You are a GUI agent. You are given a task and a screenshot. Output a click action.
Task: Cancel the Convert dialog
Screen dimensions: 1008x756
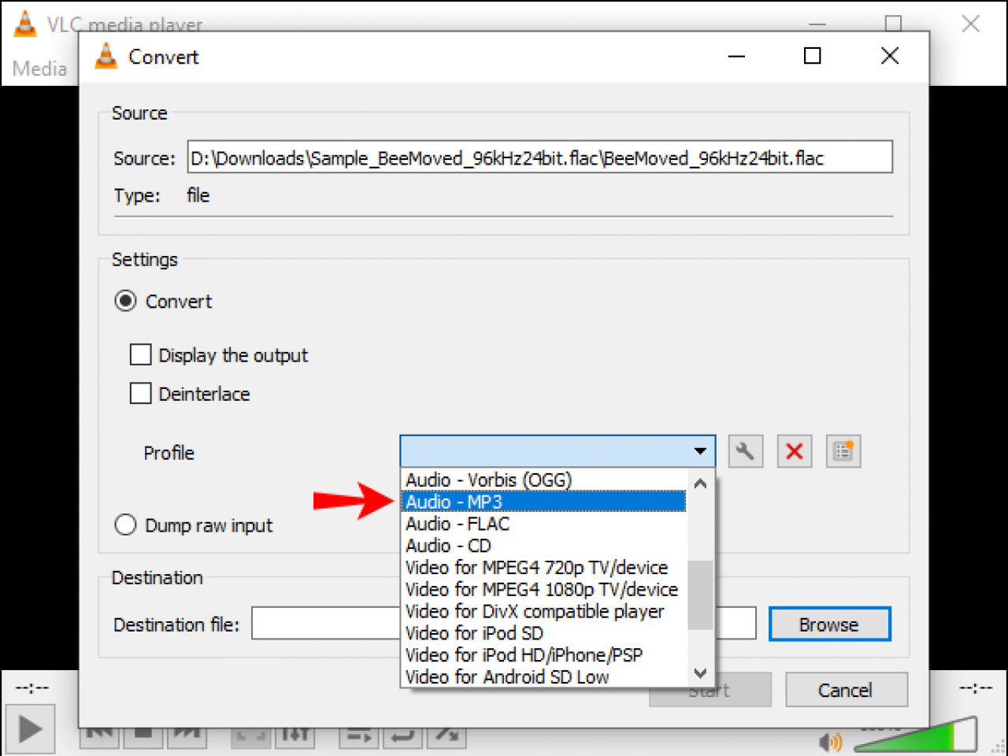(846, 690)
